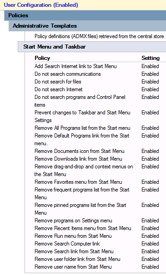Image resolution: width=166 pixels, height=275 pixels.
Task: Select Remove Downloads link from Start Menu policy
Action: pyautogui.click(x=78, y=159)
